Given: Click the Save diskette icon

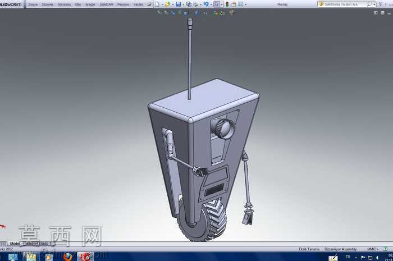Looking at the screenshot, I should (178, 4).
